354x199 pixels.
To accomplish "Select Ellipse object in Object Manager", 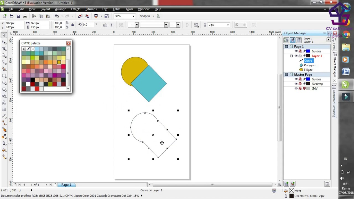I will [308, 70].
